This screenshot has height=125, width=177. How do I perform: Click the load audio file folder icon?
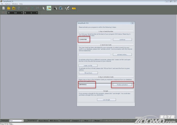(14, 8)
